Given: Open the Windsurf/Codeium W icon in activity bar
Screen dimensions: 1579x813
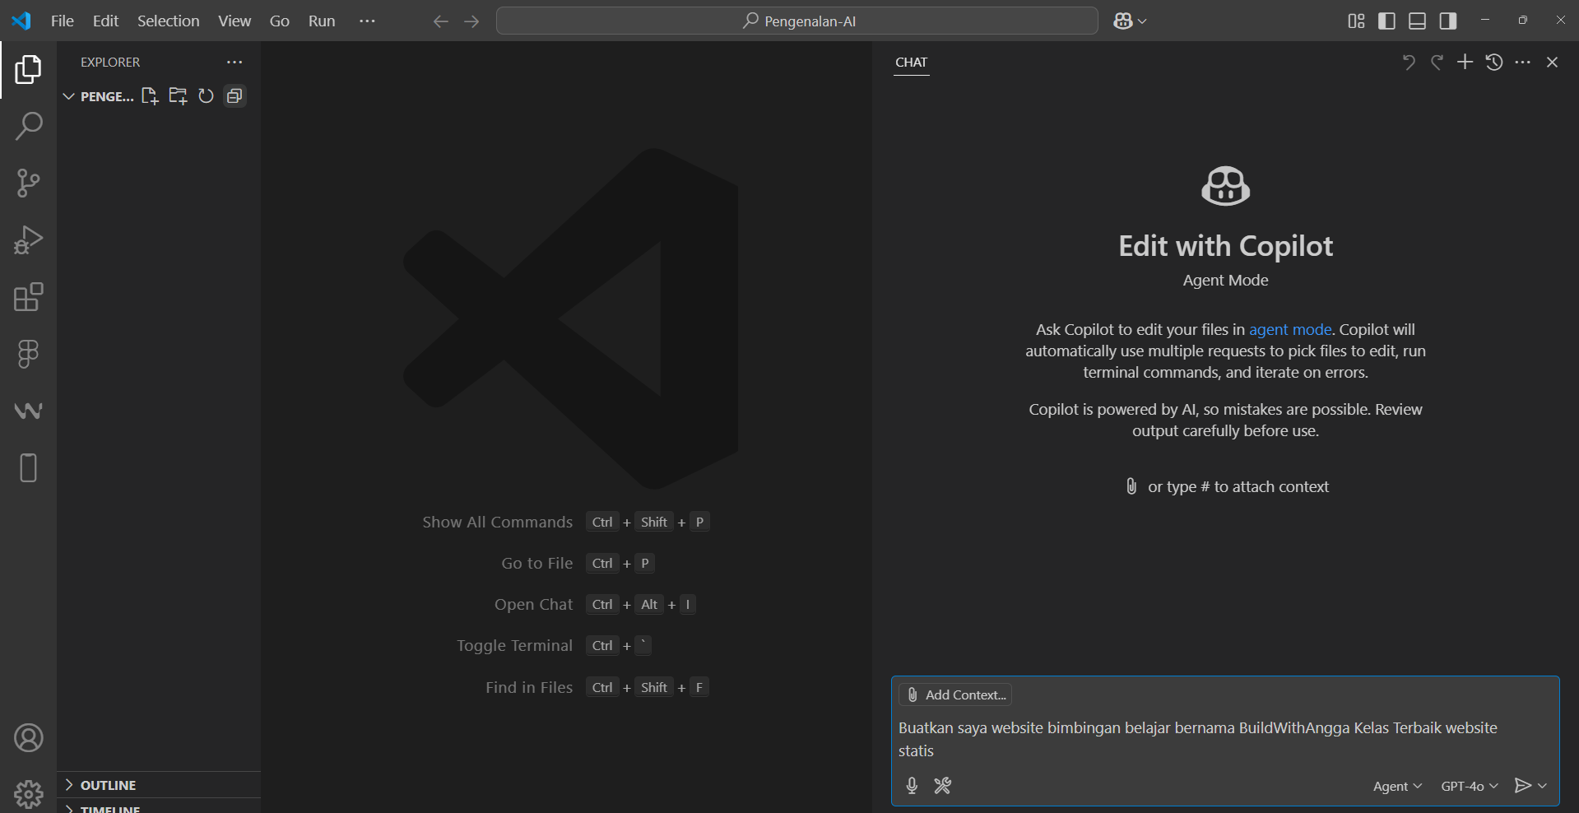Looking at the screenshot, I should point(28,411).
